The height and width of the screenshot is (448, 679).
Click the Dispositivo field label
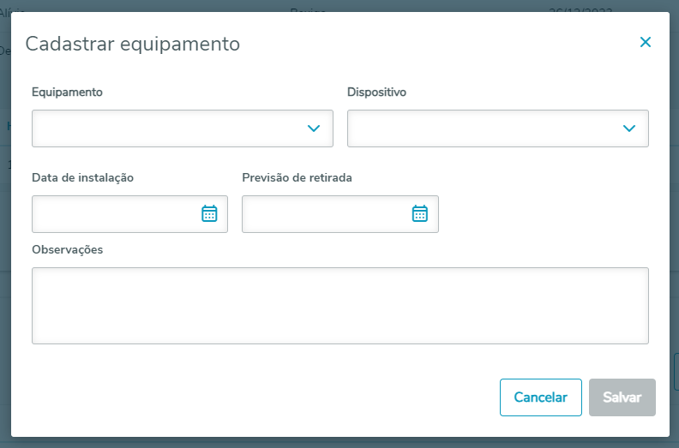[376, 92]
